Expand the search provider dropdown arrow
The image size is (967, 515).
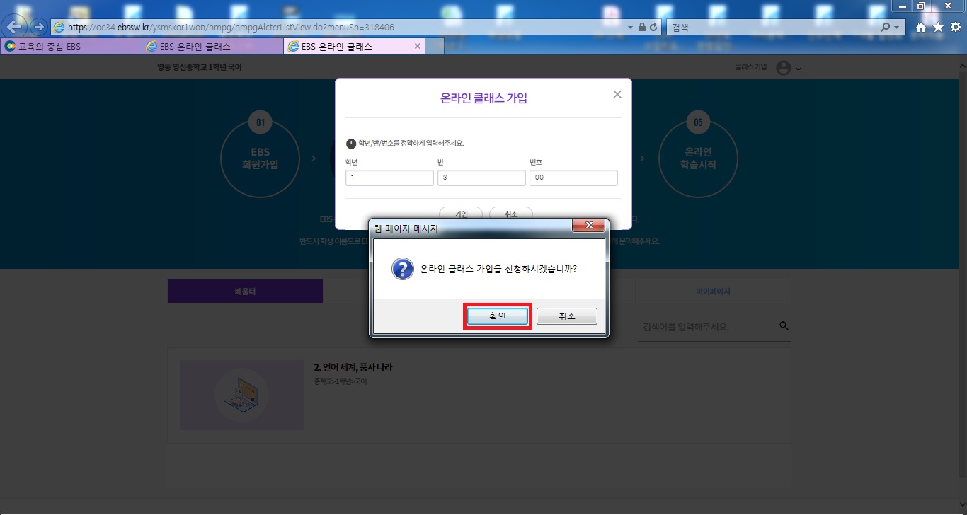pos(898,27)
